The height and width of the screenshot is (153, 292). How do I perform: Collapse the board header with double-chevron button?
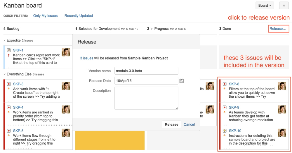pyautogui.click(x=284, y=6)
